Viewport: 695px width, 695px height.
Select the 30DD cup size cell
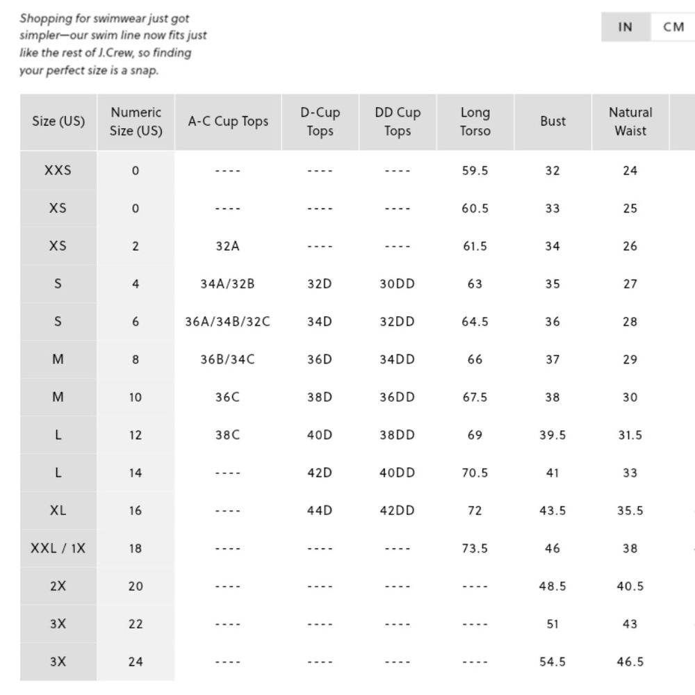397,284
